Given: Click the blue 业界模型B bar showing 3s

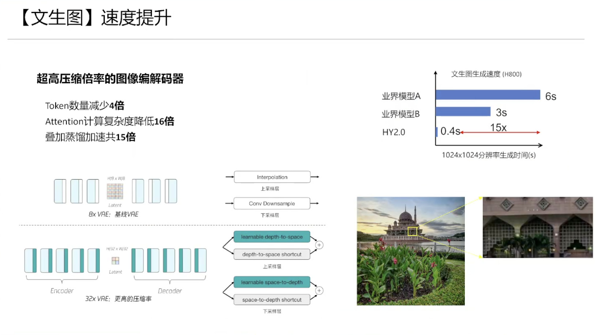Looking at the screenshot, I should 463,112.
